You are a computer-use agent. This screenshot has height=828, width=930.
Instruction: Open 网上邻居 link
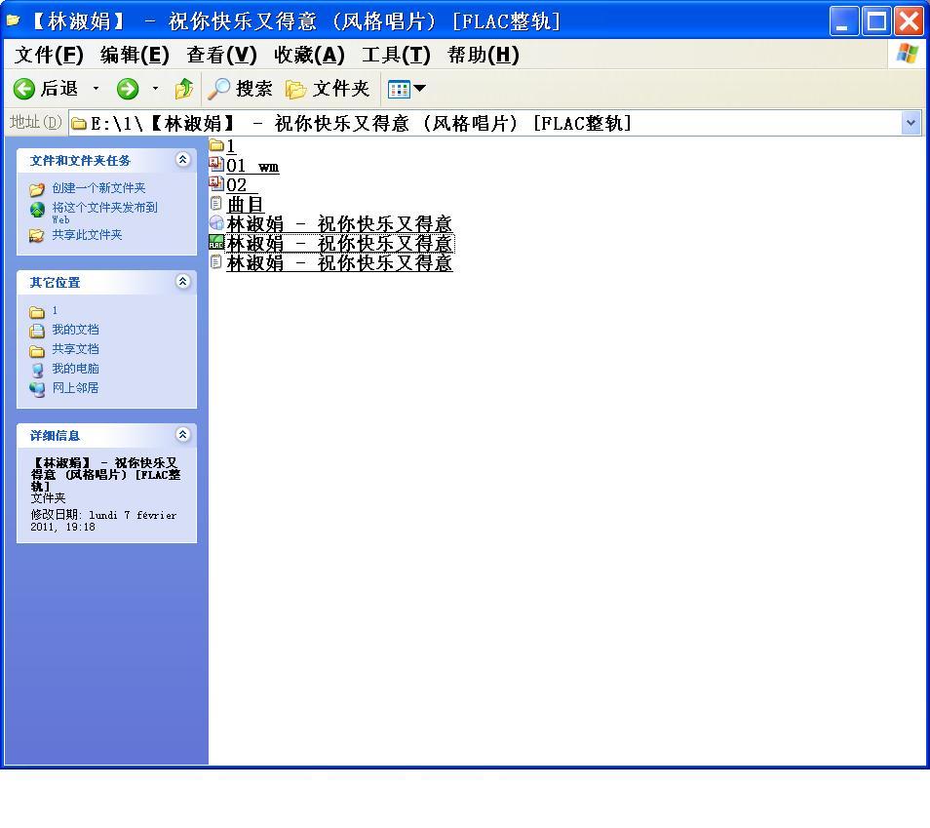click(75, 388)
